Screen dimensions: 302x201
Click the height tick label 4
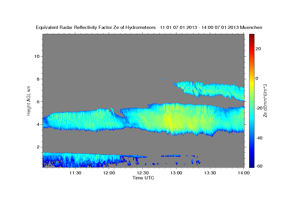click(38, 124)
